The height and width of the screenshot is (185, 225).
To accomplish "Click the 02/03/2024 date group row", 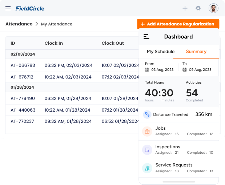I will click(x=72, y=54).
